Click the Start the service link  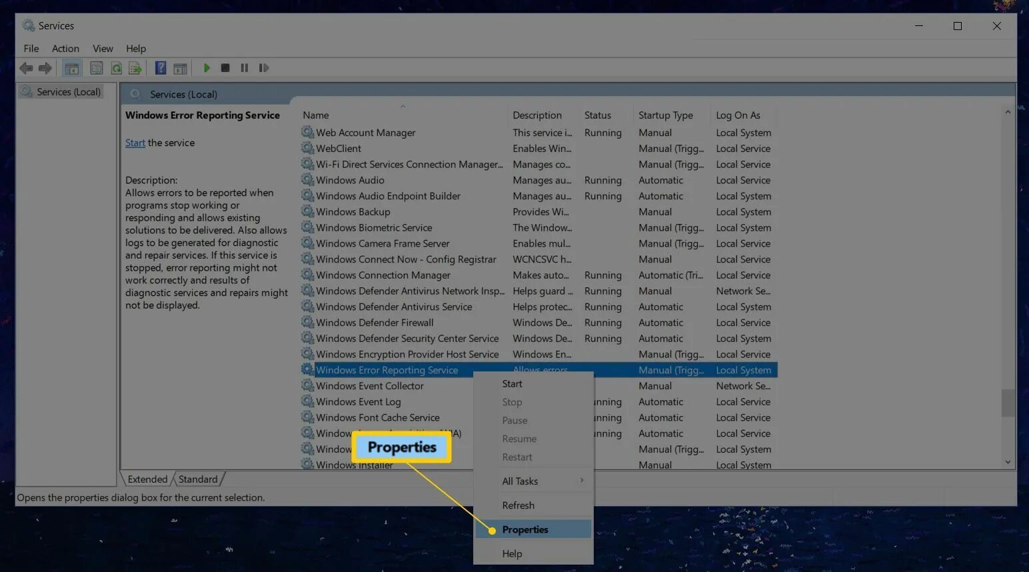pos(135,143)
